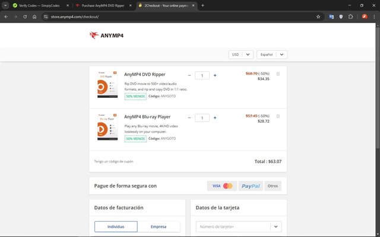This screenshot has height=237, width=380.
Task: Open the tab search dropdown arrow
Action: point(5,5)
